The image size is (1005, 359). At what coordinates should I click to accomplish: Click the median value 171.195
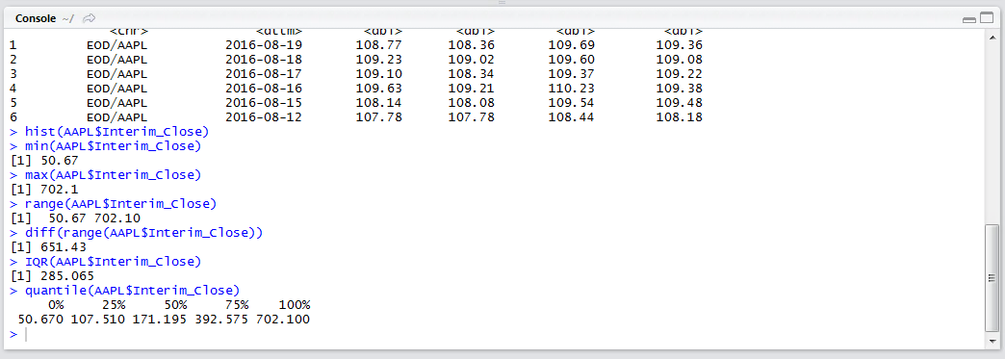[x=160, y=319]
